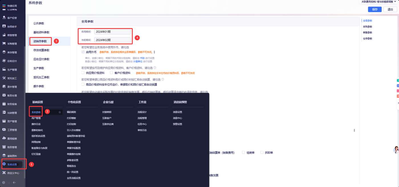399x187 pixels.
Task: Toggle the 供应商价格资料 checkbox
Action: (83, 73)
